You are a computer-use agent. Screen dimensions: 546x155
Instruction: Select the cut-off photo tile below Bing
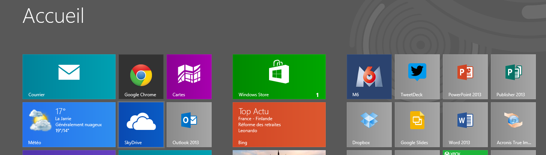[x=279, y=153]
